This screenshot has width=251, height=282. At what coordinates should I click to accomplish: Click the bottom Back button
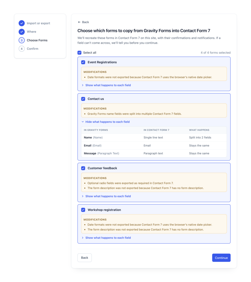[84, 258]
